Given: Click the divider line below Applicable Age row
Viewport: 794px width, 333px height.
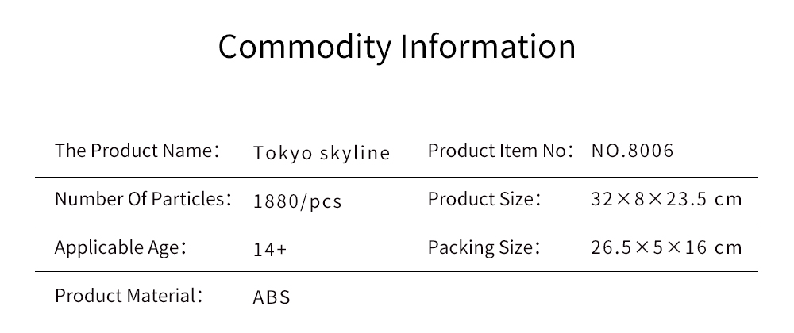Looking at the screenshot, I should [x=396, y=271].
